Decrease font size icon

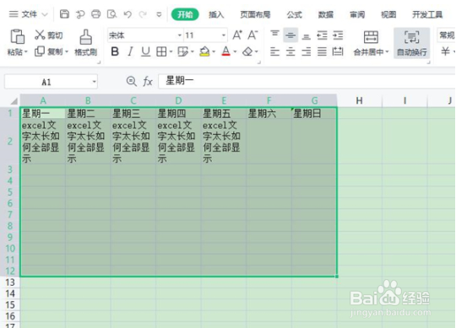(x=252, y=35)
